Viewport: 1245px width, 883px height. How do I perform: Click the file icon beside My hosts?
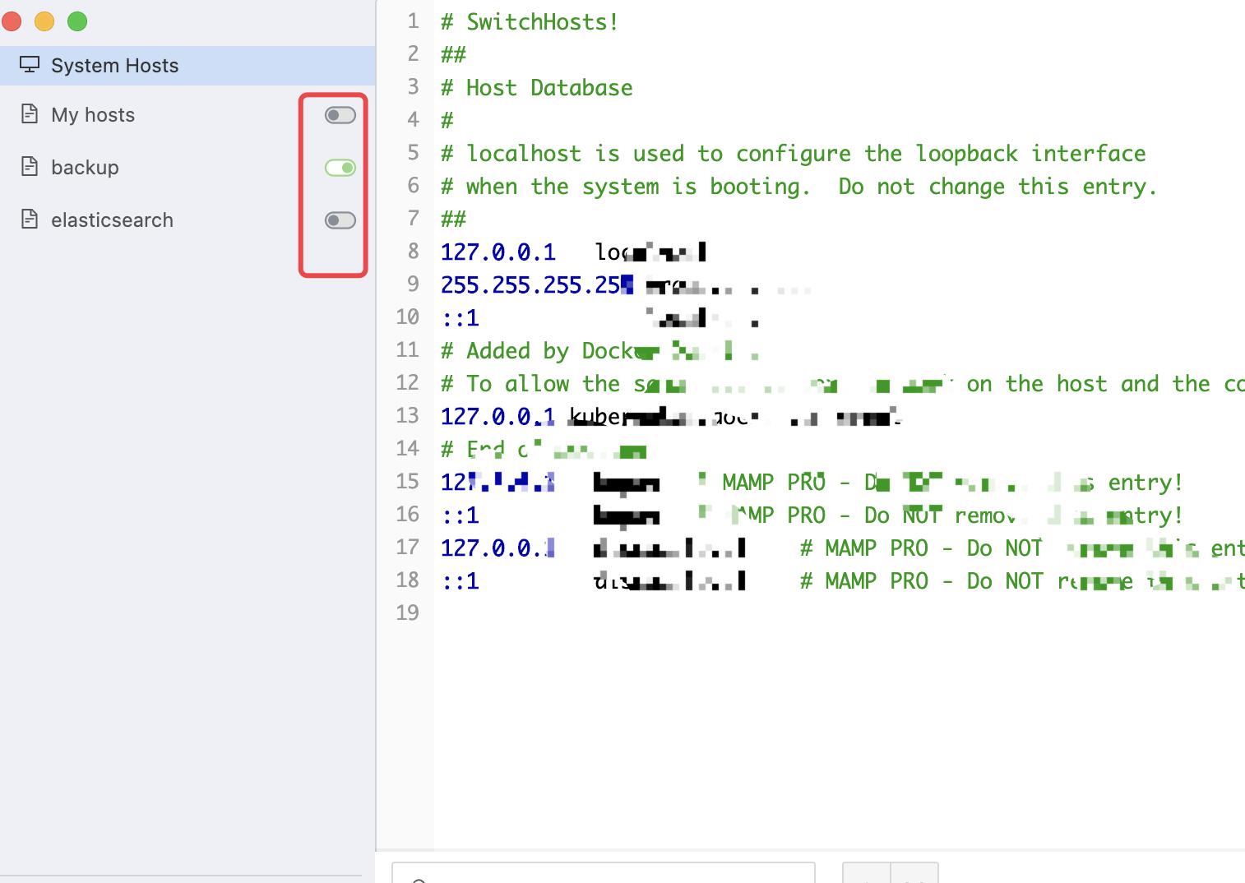tap(30, 114)
